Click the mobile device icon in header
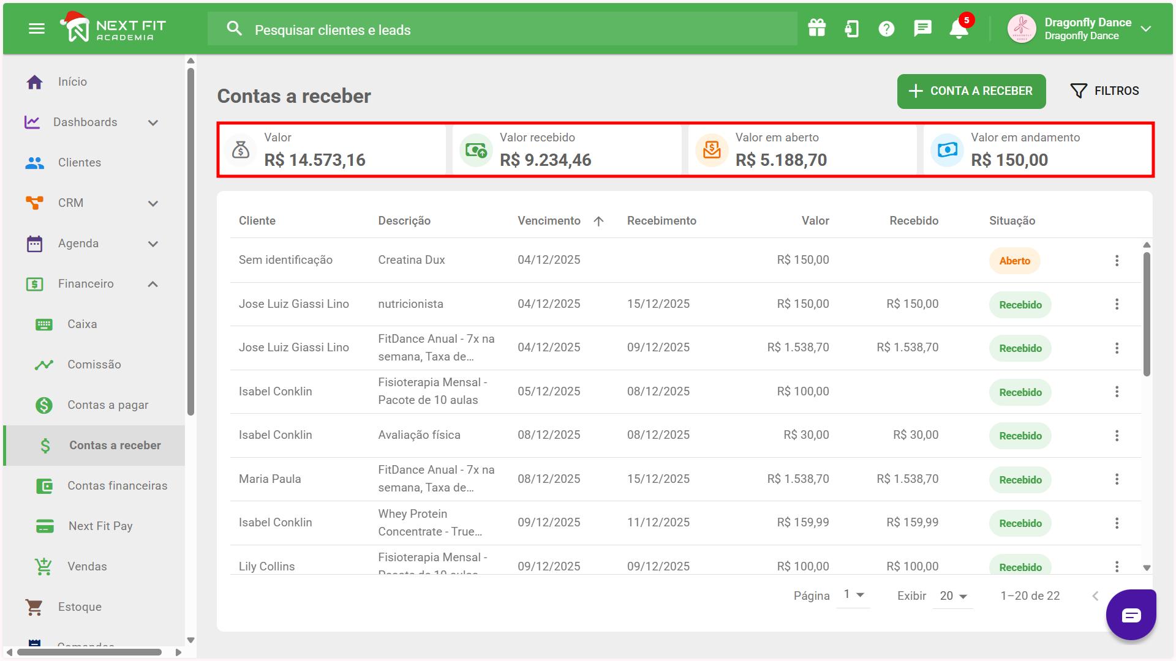The image size is (1176, 661). click(x=851, y=29)
